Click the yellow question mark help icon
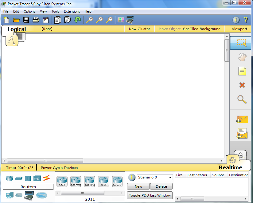 pos(246,20)
